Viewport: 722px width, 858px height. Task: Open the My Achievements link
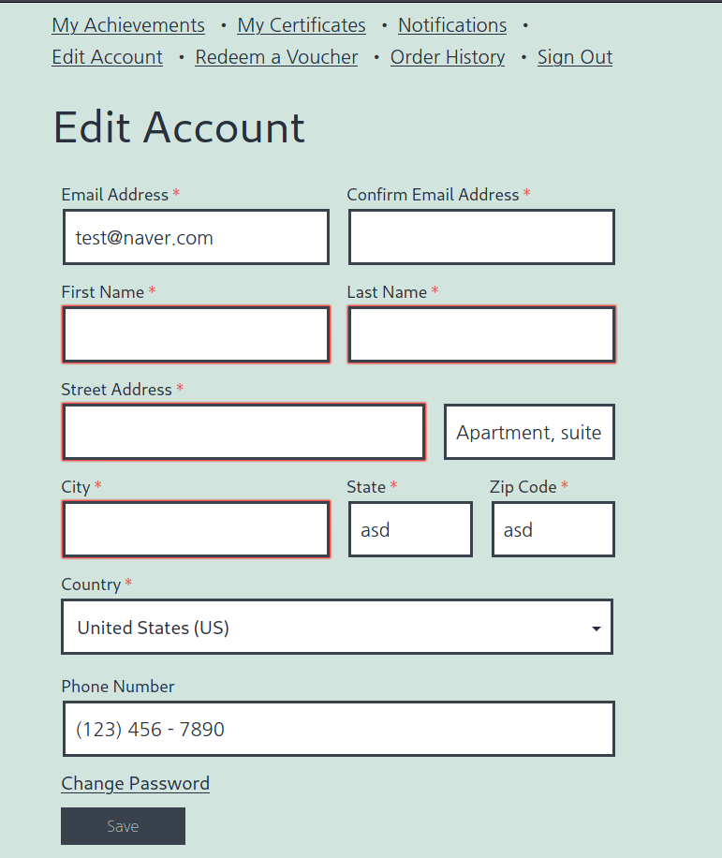tap(128, 25)
